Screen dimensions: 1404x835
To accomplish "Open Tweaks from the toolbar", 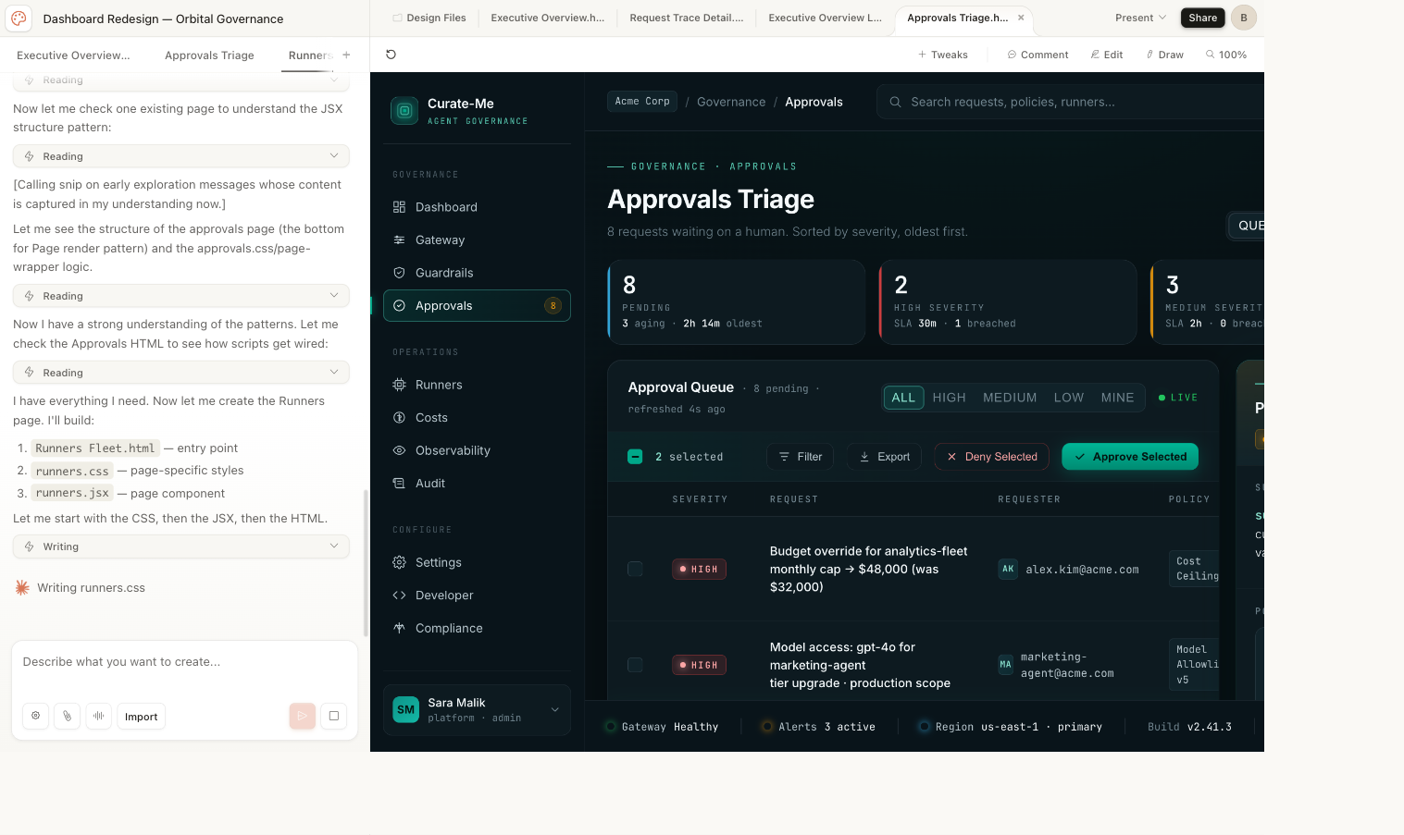I will click(x=942, y=55).
